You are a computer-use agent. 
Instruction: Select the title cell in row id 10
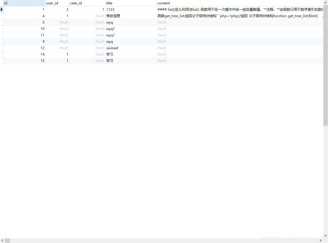coord(131,29)
